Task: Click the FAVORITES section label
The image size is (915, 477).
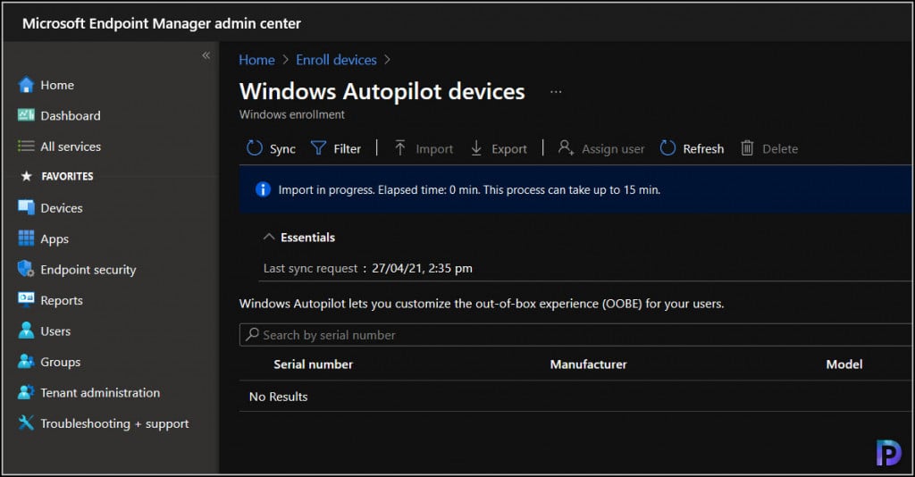Action: pos(67,176)
